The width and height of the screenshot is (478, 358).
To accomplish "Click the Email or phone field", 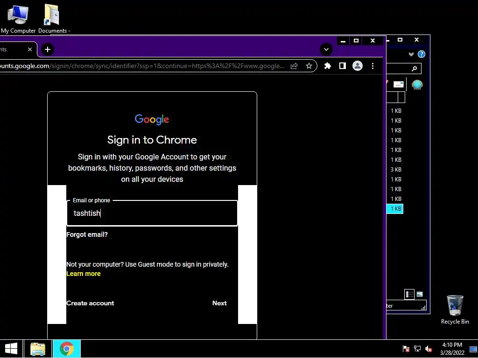I will (152, 213).
